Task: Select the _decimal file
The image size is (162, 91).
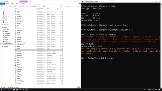Action: [x=19, y=18]
